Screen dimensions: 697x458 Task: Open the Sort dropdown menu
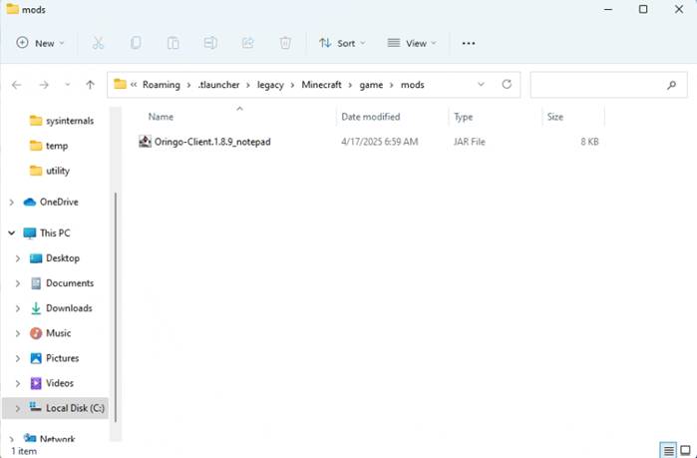(341, 43)
